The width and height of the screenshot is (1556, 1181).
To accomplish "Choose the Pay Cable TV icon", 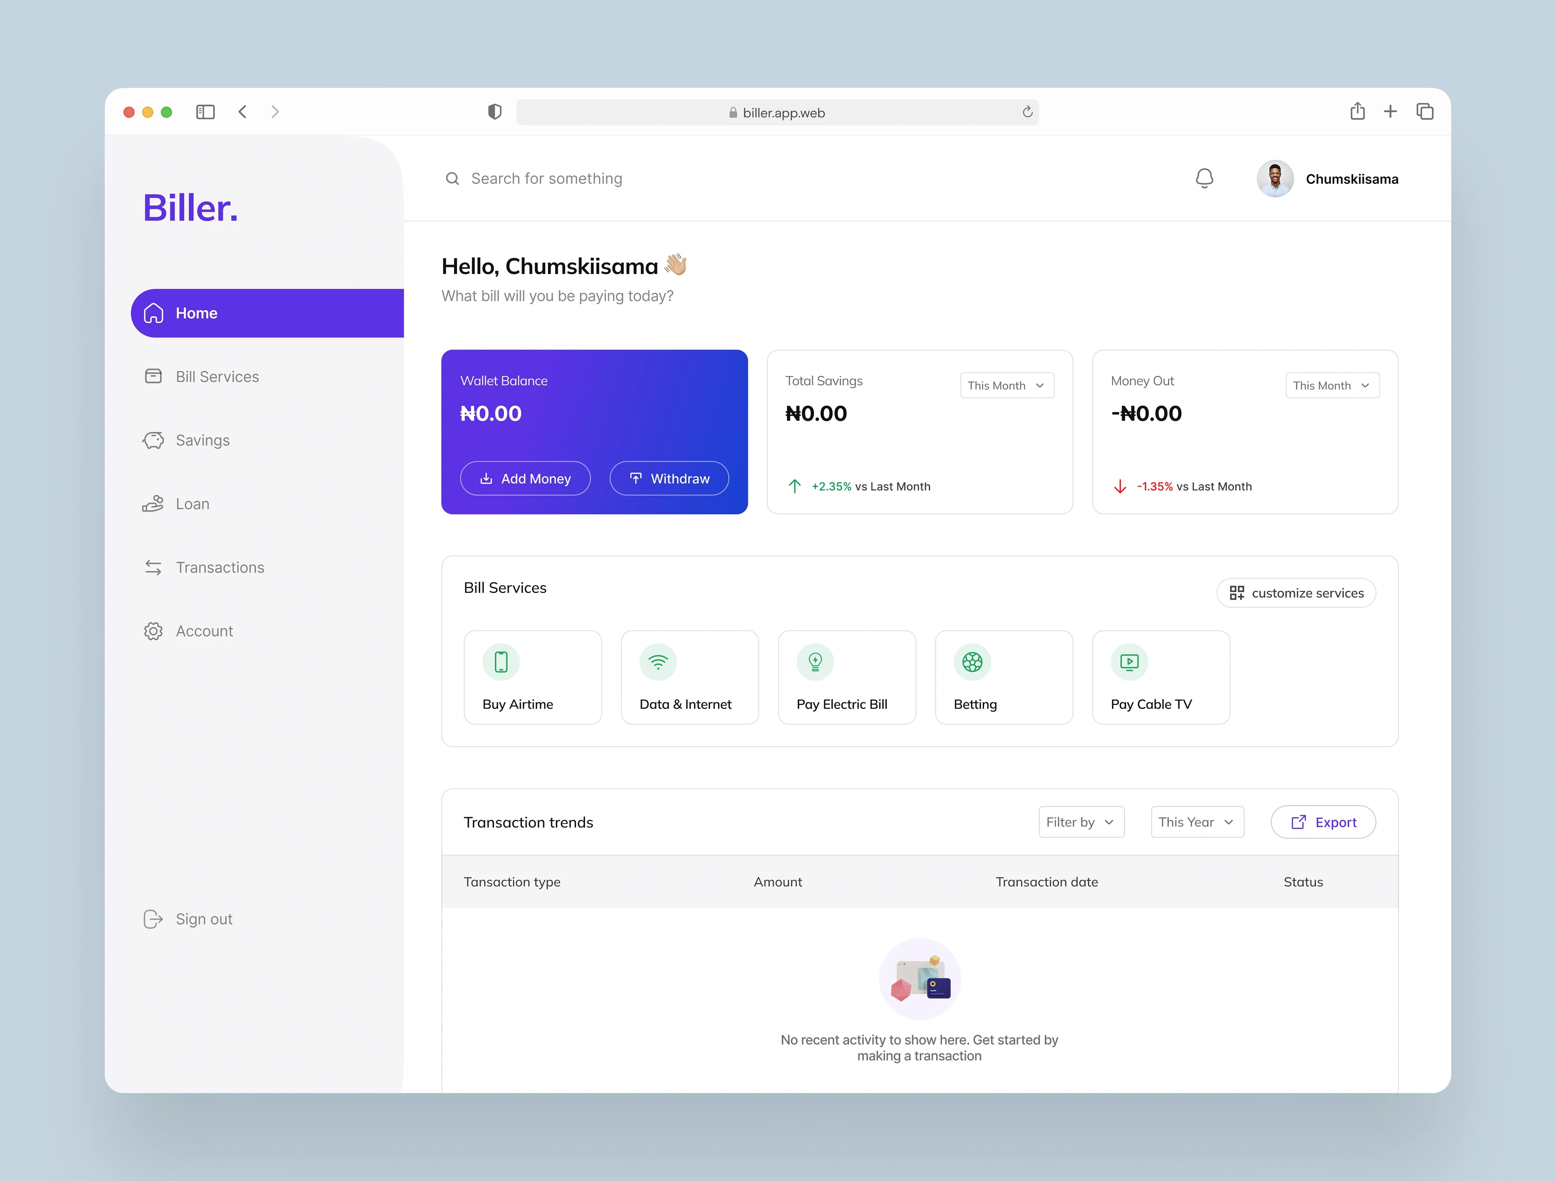I will (1129, 662).
